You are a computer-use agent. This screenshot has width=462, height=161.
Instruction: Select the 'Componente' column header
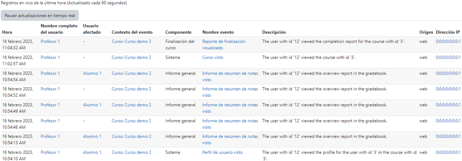coord(179,32)
